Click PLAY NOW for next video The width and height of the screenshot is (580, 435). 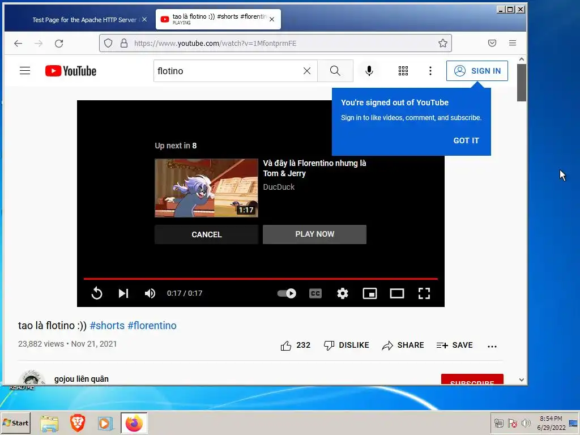coord(314,234)
